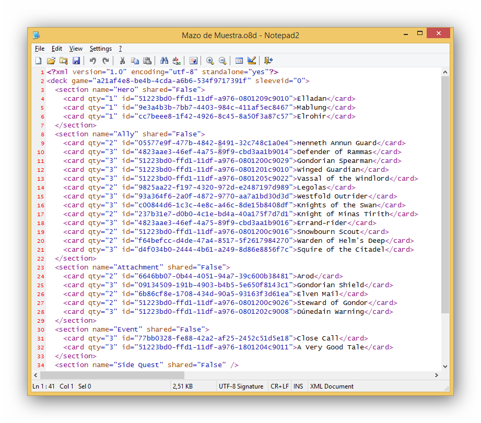Click the Redo arrow icon
Viewport: 481px width, 423px height.
tap(105, 61)
